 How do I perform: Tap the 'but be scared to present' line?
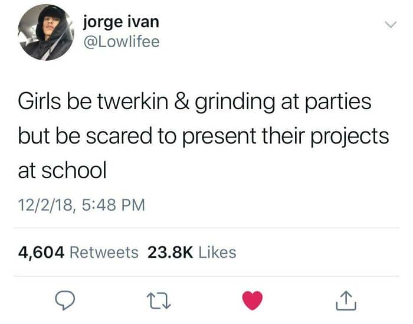(204, 136)
